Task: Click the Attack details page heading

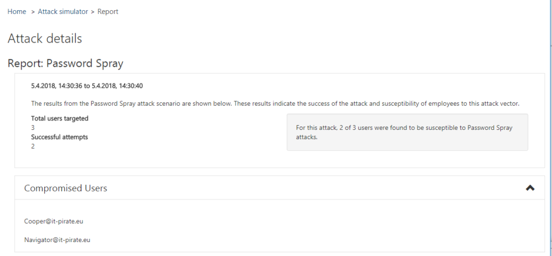Action: [45, 38]
